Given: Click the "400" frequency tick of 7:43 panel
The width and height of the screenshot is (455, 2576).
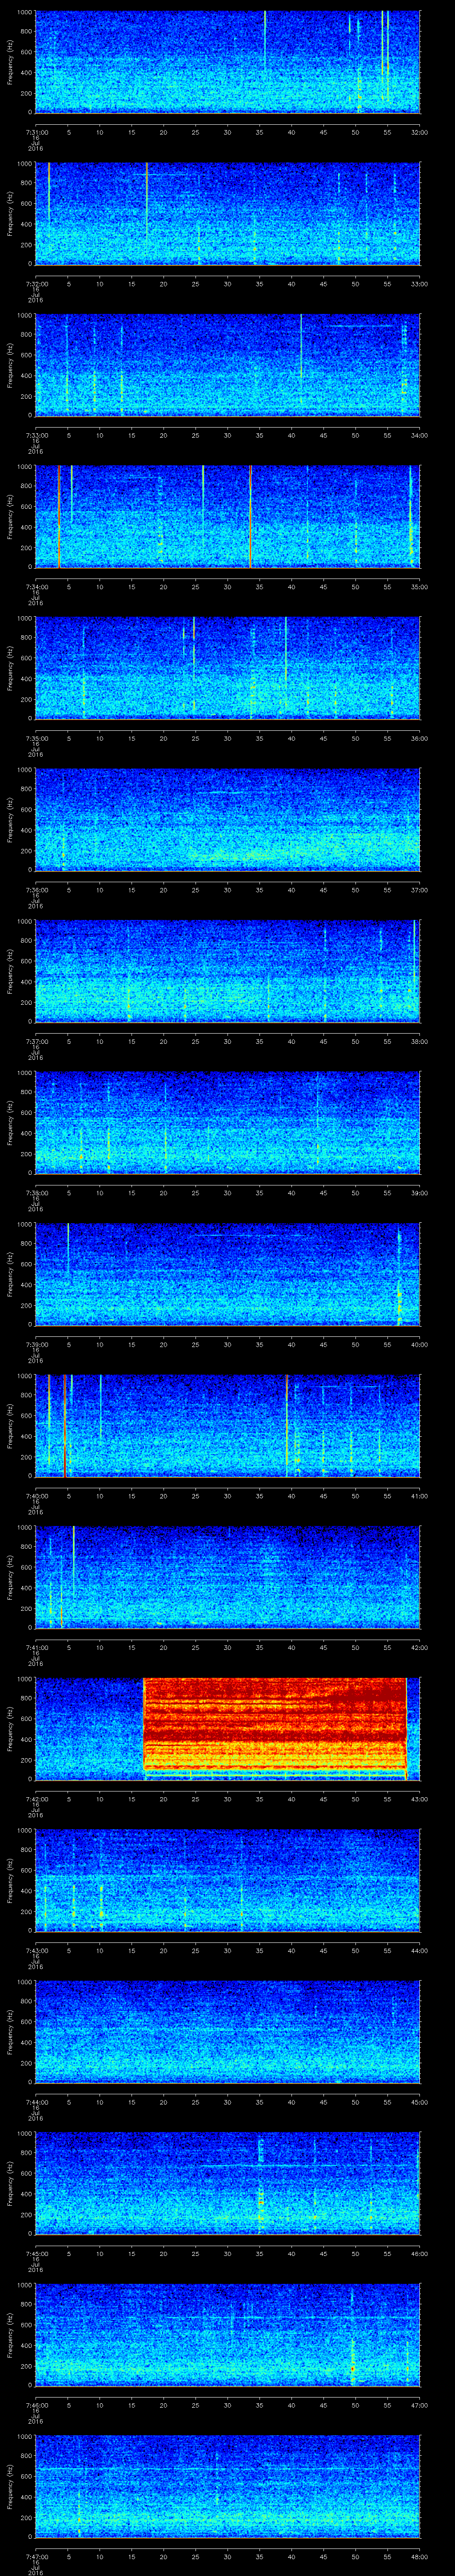Looking at the screenshot, I should click(27, 1891).
